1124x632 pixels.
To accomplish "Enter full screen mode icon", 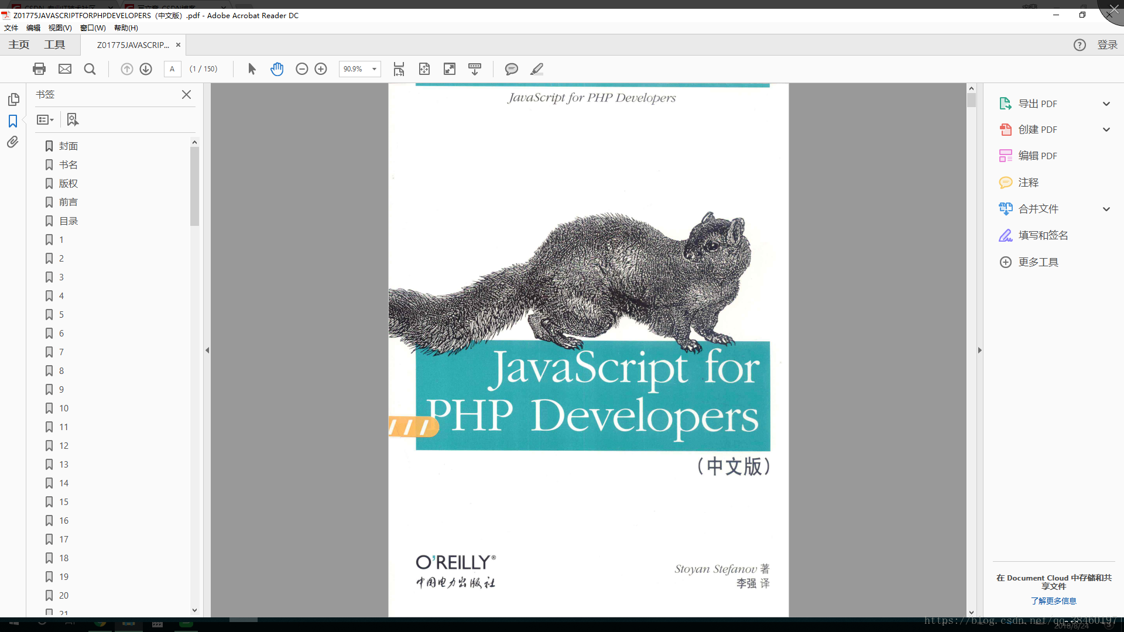I will (450, 69).
